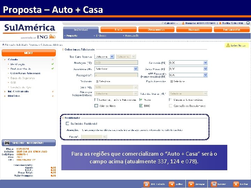Click the Ler Alertas button

tap(237, 45)
